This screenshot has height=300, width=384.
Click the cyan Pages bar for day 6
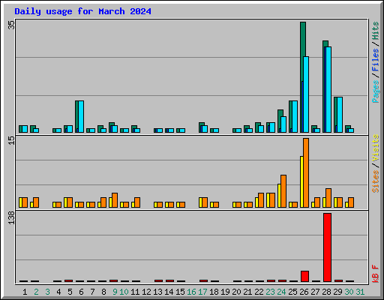pyautogui.click(x=81, y=116)
